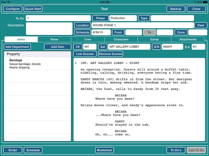Click the NIGHT field
Viewport: 209px width, 156px height.
[x=172, y=47]
